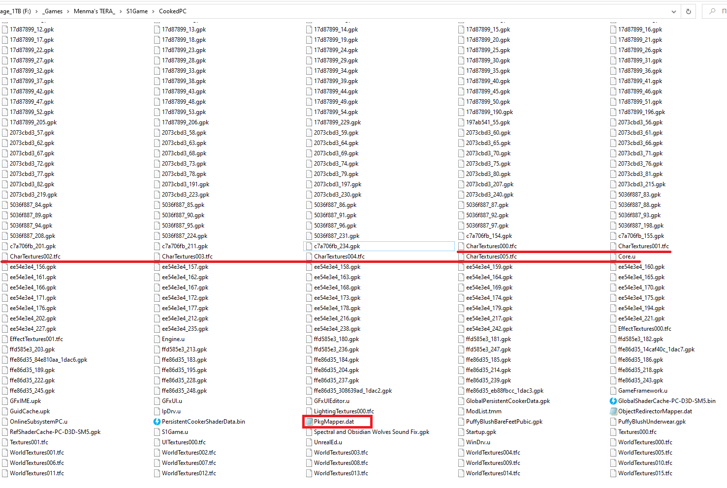Click the Core.u file icon
This screenshot has width=727, height=488.
(x=613, y=257)
